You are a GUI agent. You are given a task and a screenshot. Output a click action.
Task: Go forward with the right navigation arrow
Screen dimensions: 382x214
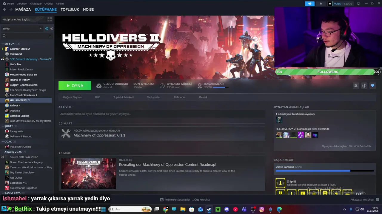[11, 10]
